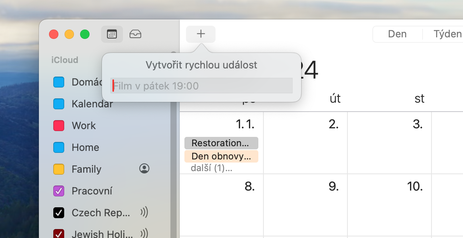Uncheck the Czech Republic holidays calendar

(59, 213)
